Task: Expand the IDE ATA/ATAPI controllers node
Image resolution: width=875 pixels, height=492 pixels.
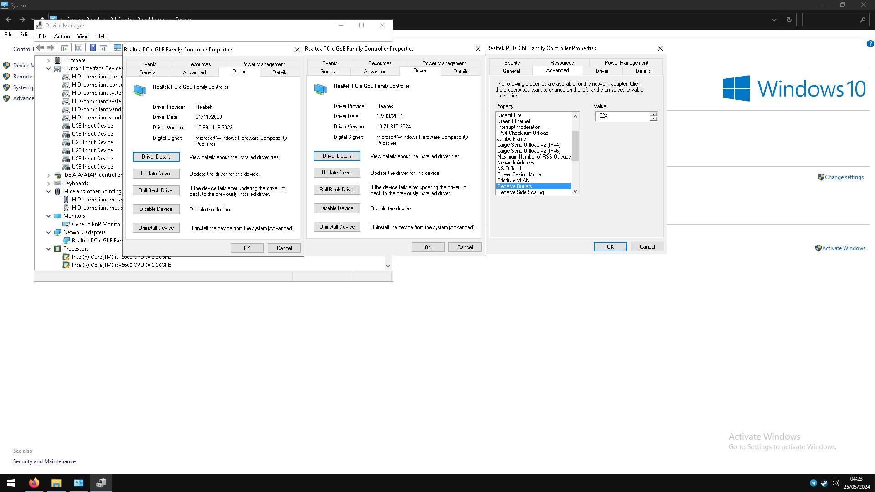Action: pyautogui.click(x=49, y=175)
